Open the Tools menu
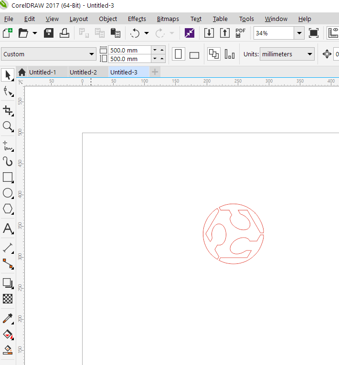This screenshot has height=365, width=339. tap(246, 19)
